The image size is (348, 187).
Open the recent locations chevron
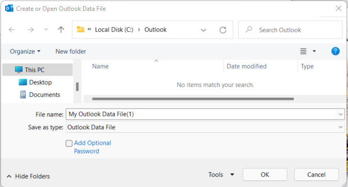coord(46,29)
